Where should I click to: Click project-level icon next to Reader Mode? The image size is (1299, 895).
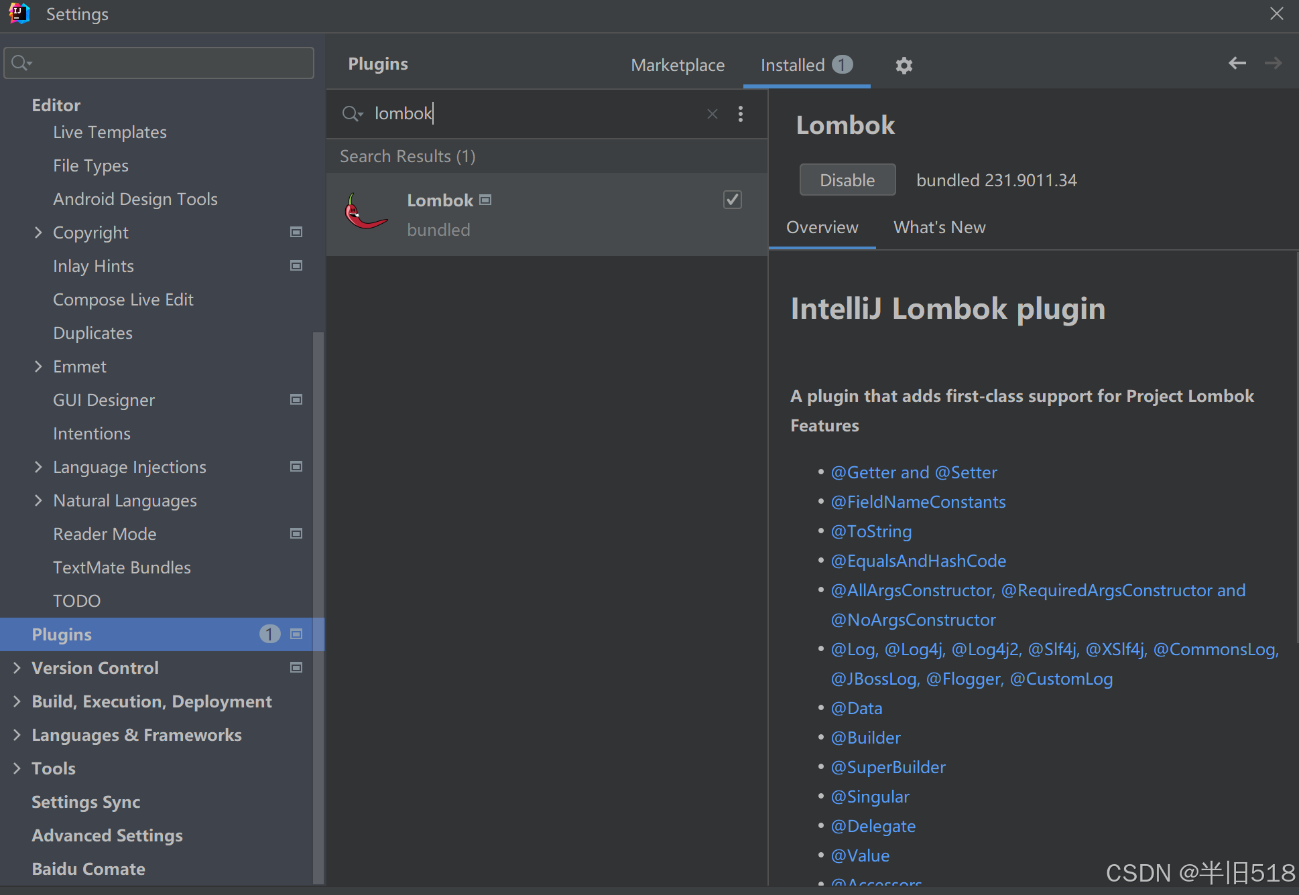point(296,533)
